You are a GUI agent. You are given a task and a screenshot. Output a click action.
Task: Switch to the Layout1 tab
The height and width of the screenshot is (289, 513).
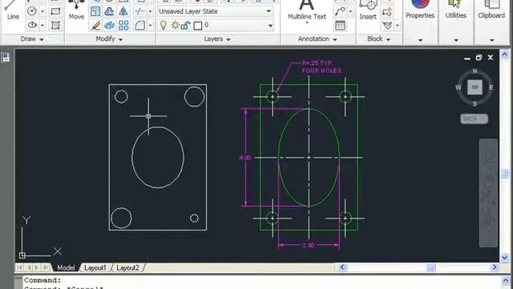(x=95, y=267)
